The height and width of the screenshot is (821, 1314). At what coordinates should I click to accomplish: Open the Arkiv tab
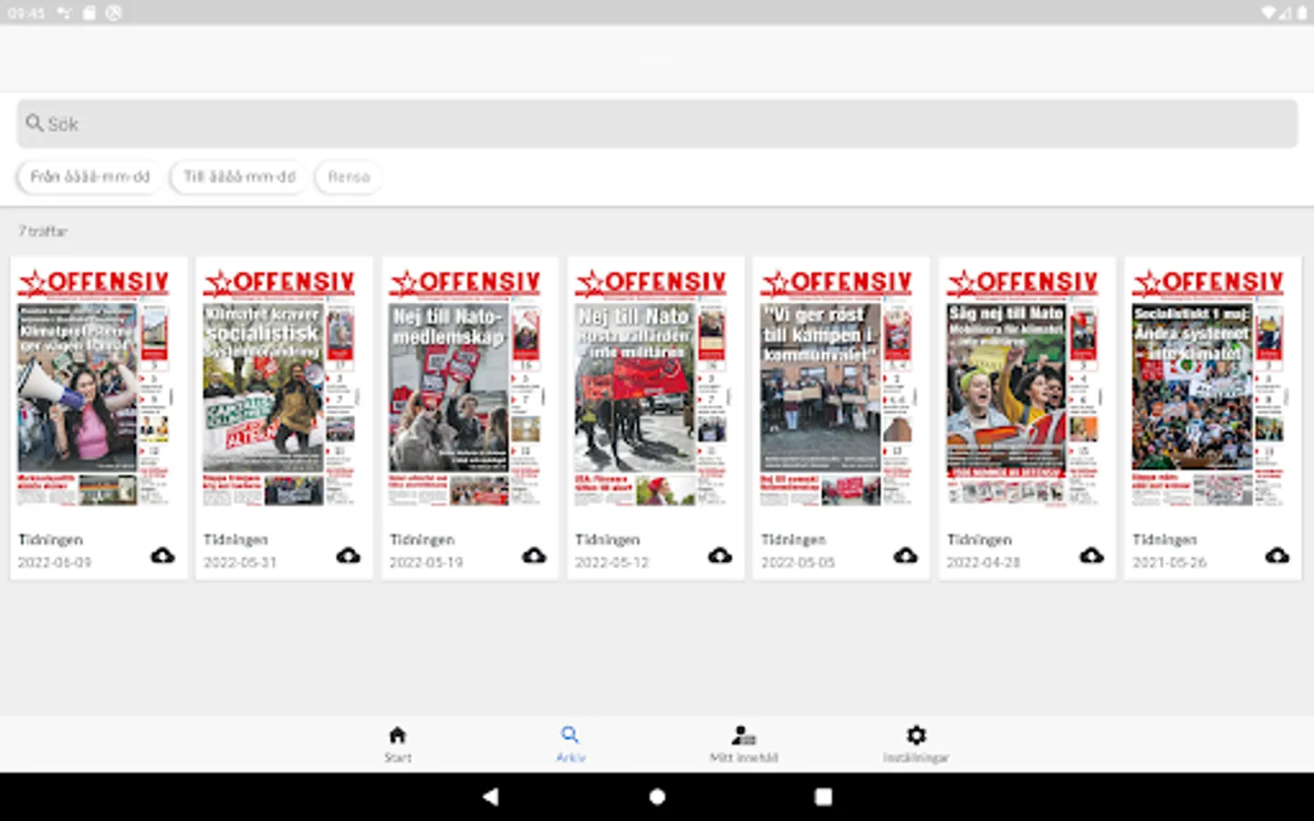(570, 744)
